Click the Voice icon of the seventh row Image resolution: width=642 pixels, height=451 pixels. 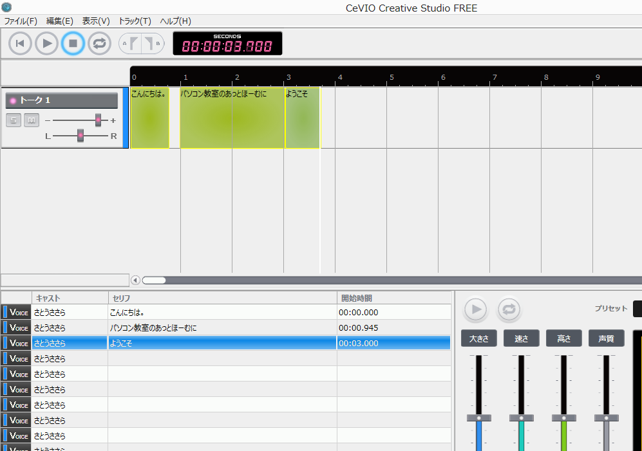[16, 405]
